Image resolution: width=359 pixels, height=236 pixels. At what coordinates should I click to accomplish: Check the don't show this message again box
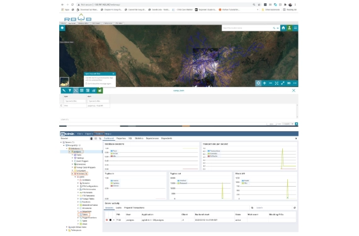point(86,84)
